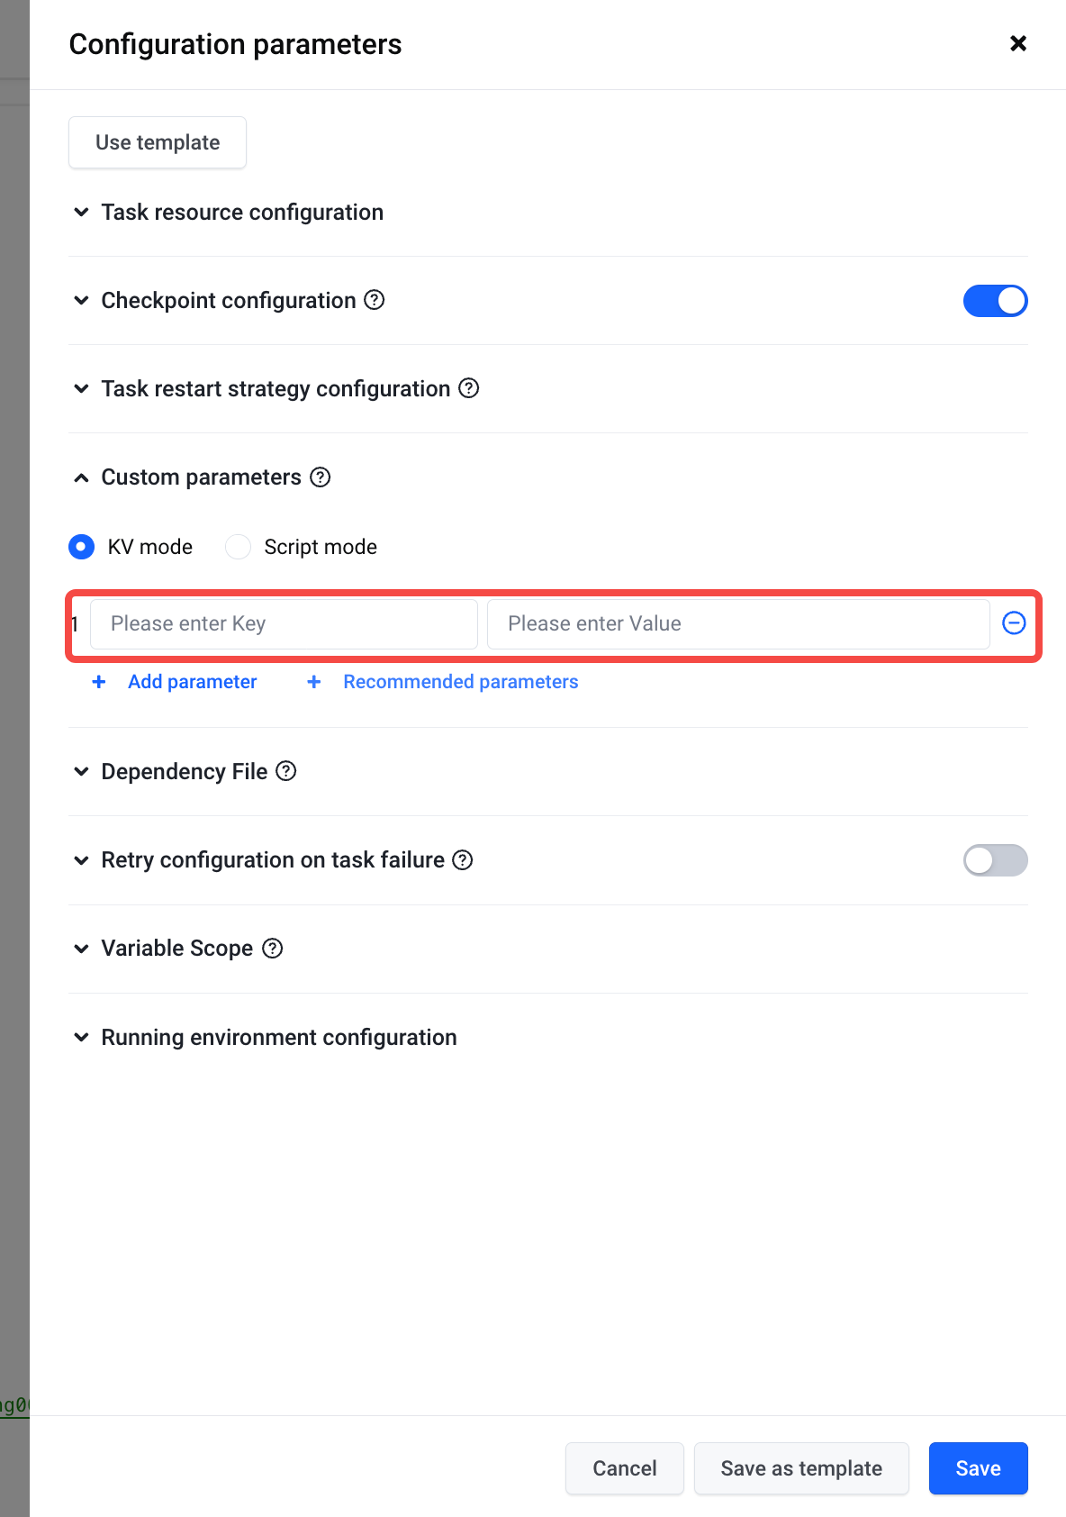
Task: Click the Variable Scope help icon
Action: tap(273, 948)
